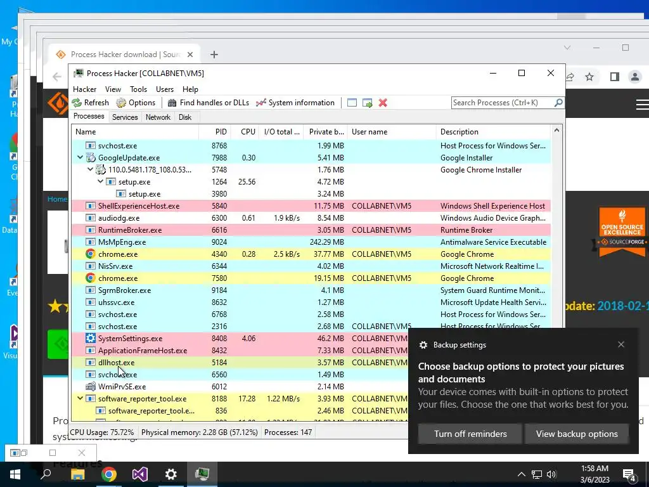Open the View menu

click(x=113, y=89)
